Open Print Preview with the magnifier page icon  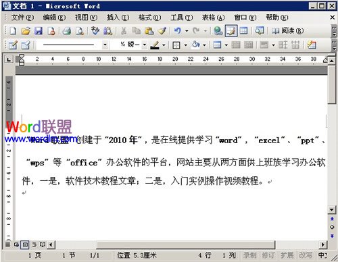pos(80,31)
